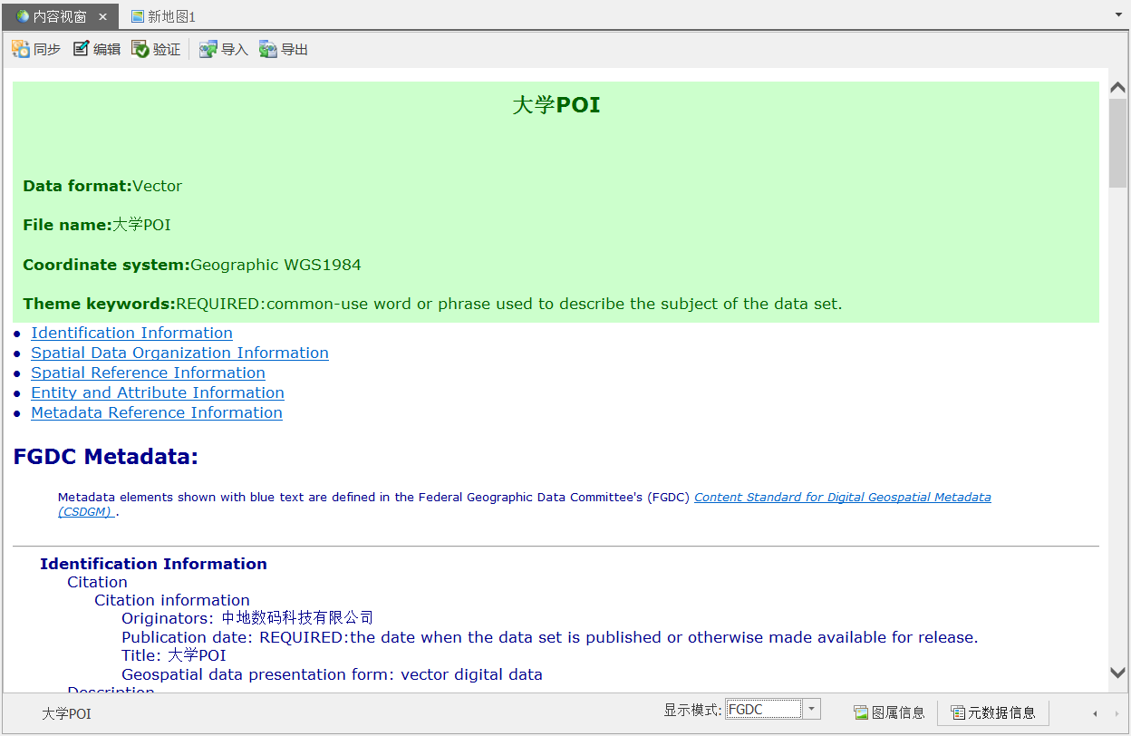Open the 新地图1 document tab
The height and width of the screenshot is (736, 1131).
[163, 16]
